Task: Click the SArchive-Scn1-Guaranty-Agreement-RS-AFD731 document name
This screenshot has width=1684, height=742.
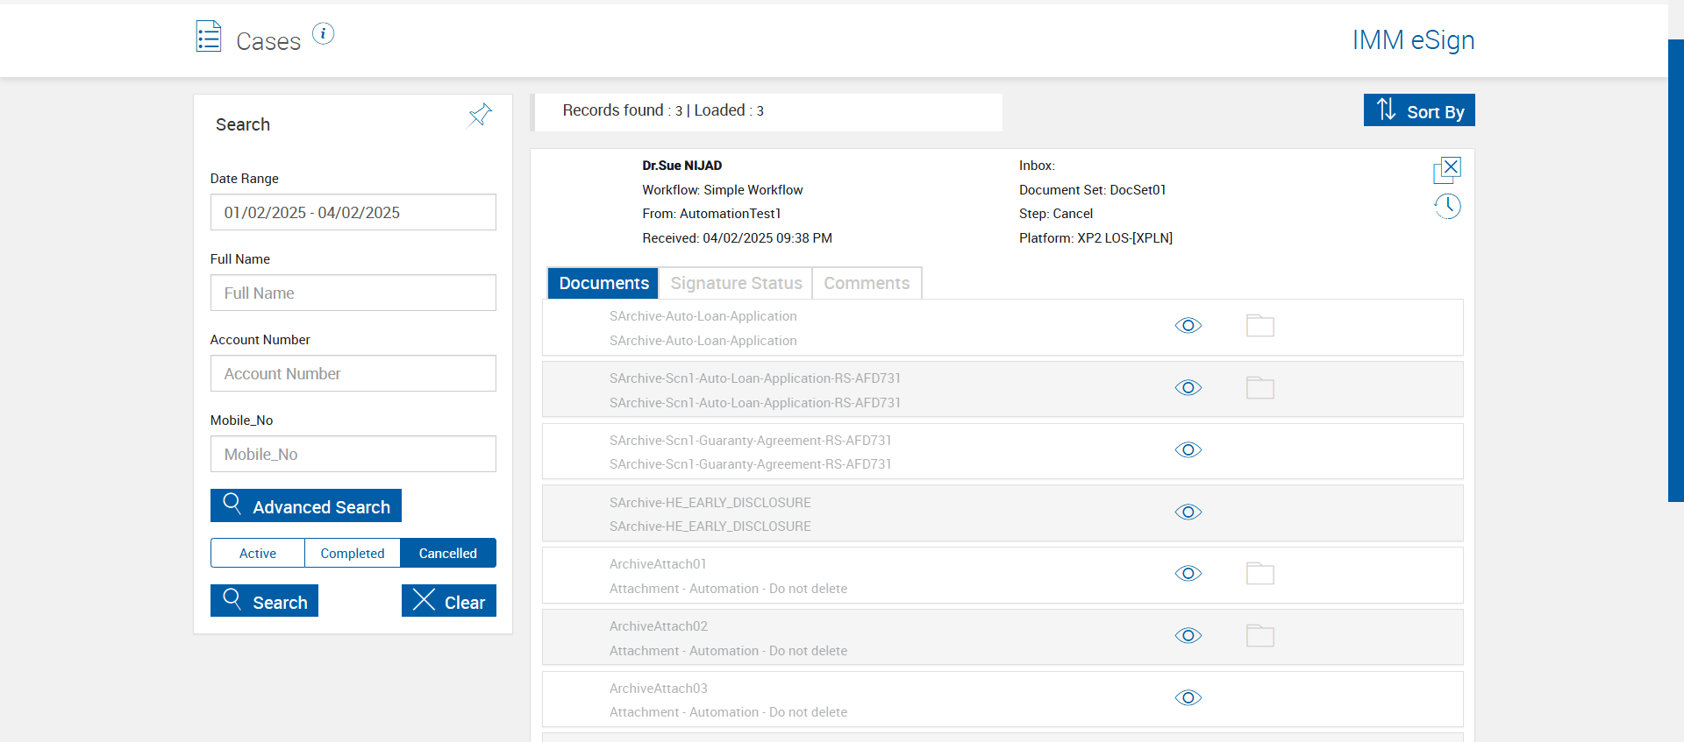Action: [x=751, y=441]
